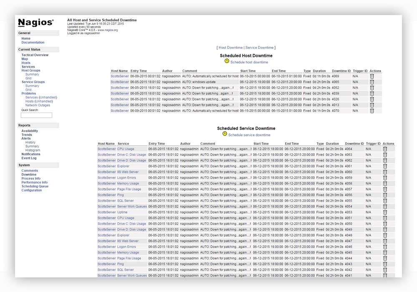Delete host downtime ID 4026 entry

[372, 99]
